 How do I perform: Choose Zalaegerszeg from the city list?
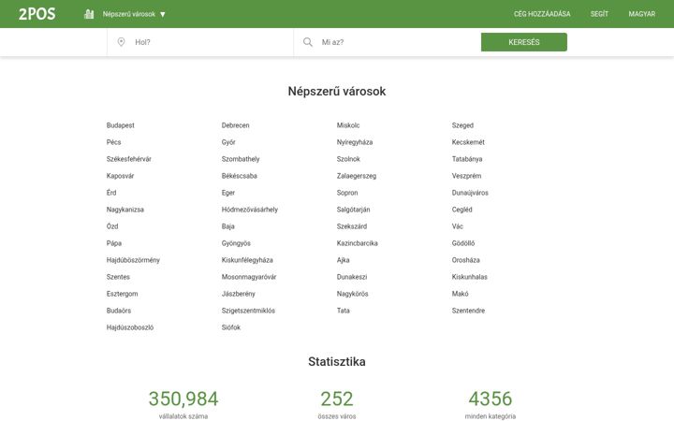pos(357,176)
